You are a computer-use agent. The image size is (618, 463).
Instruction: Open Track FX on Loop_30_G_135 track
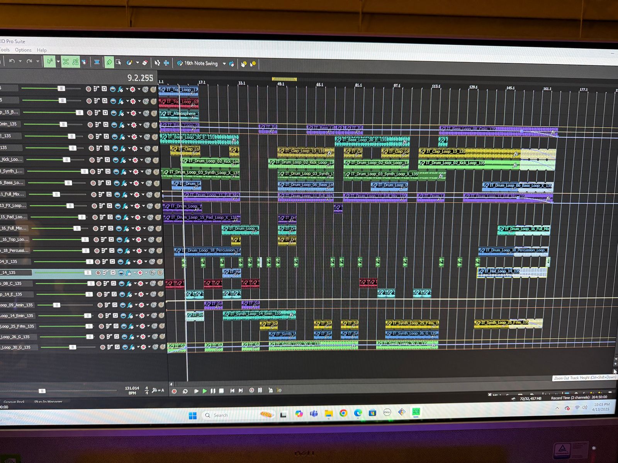pyautogui.click(x=132, y=347)
